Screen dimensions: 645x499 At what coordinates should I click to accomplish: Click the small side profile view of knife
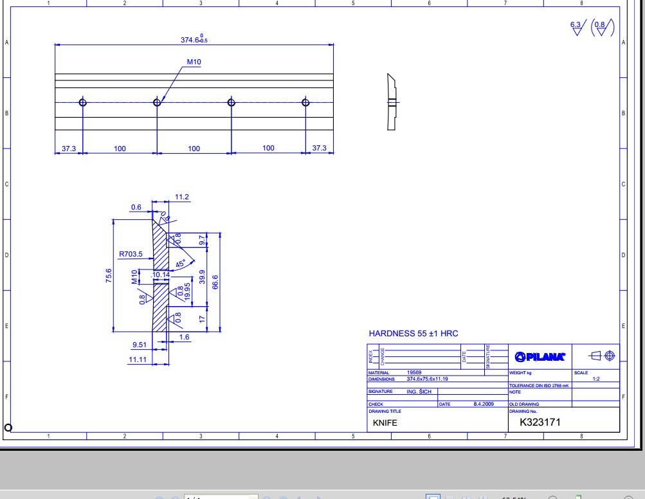coord(392,101)
